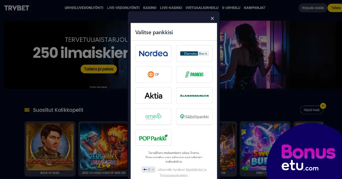Viewport: 342px width, 179px height.
Task: Click Näytä lisää for slot games
Action: [312, 110]
